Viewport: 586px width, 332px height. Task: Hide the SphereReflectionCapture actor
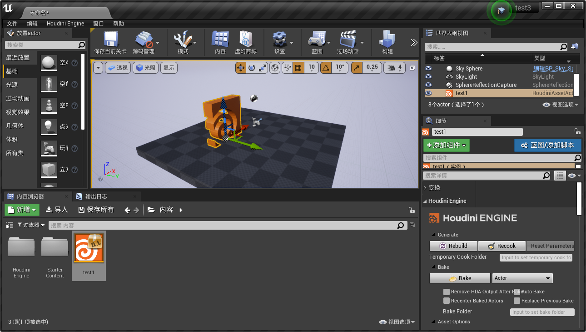(428, 85)
